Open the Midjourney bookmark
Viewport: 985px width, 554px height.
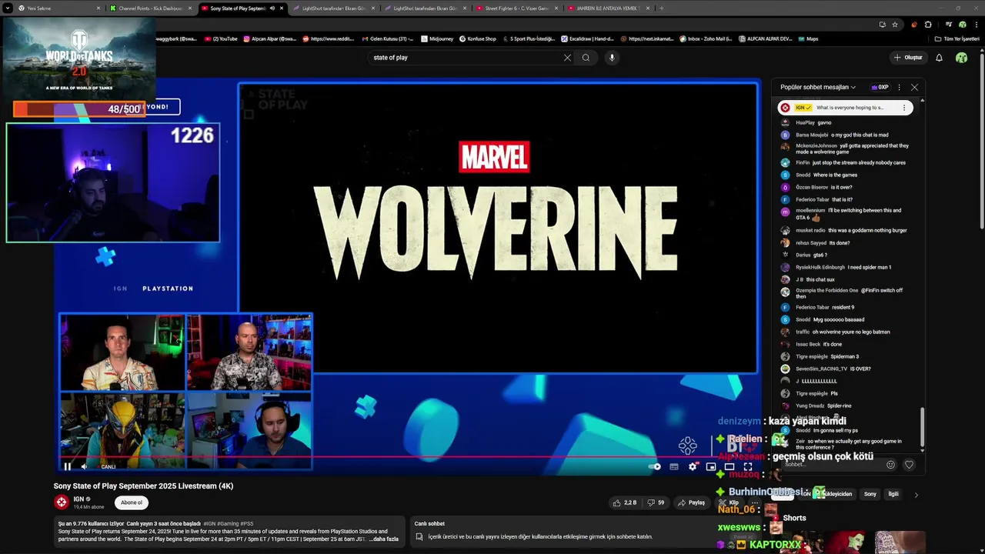tap(437, 38)
